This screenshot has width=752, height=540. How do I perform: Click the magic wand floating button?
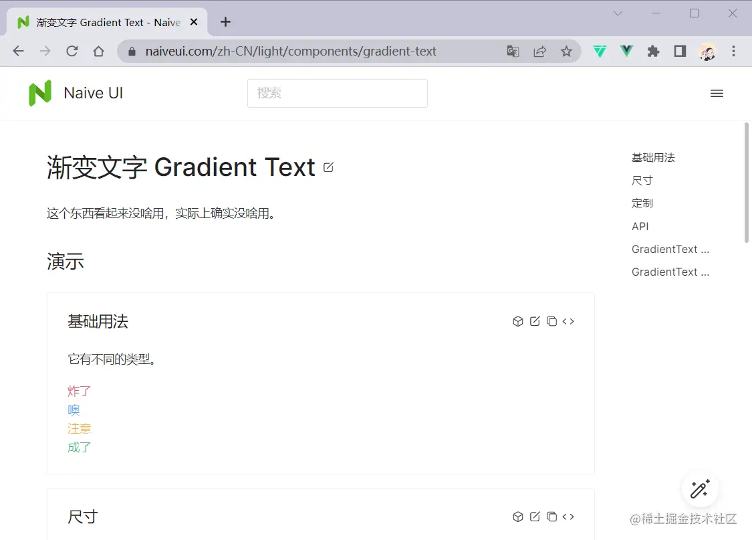700,489
